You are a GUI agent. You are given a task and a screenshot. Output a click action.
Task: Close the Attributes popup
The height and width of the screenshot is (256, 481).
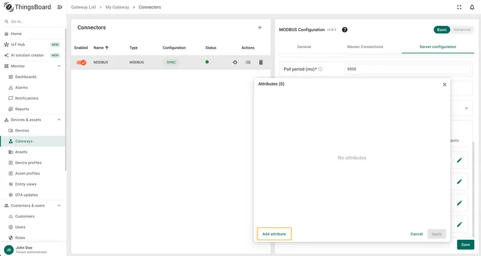click(444, 85)
